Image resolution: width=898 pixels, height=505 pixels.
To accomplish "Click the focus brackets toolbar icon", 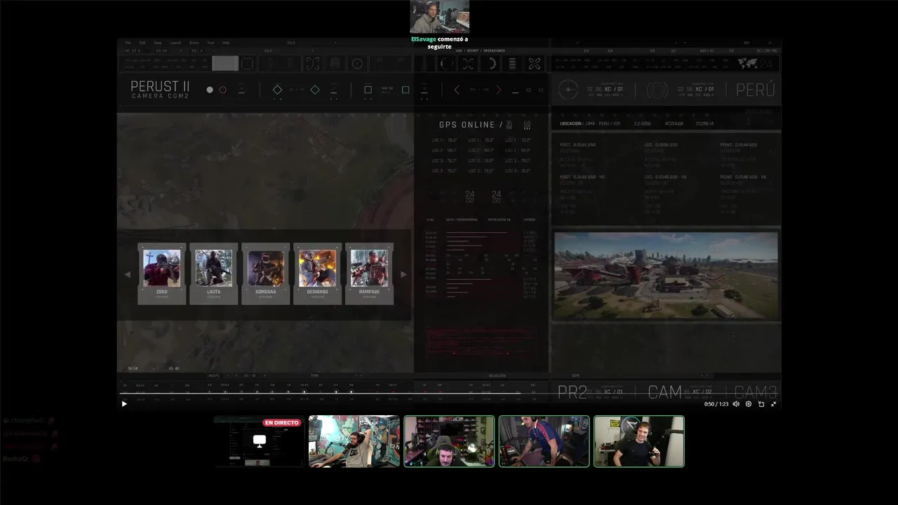I will pyautogui.click(x=313, y=64).
